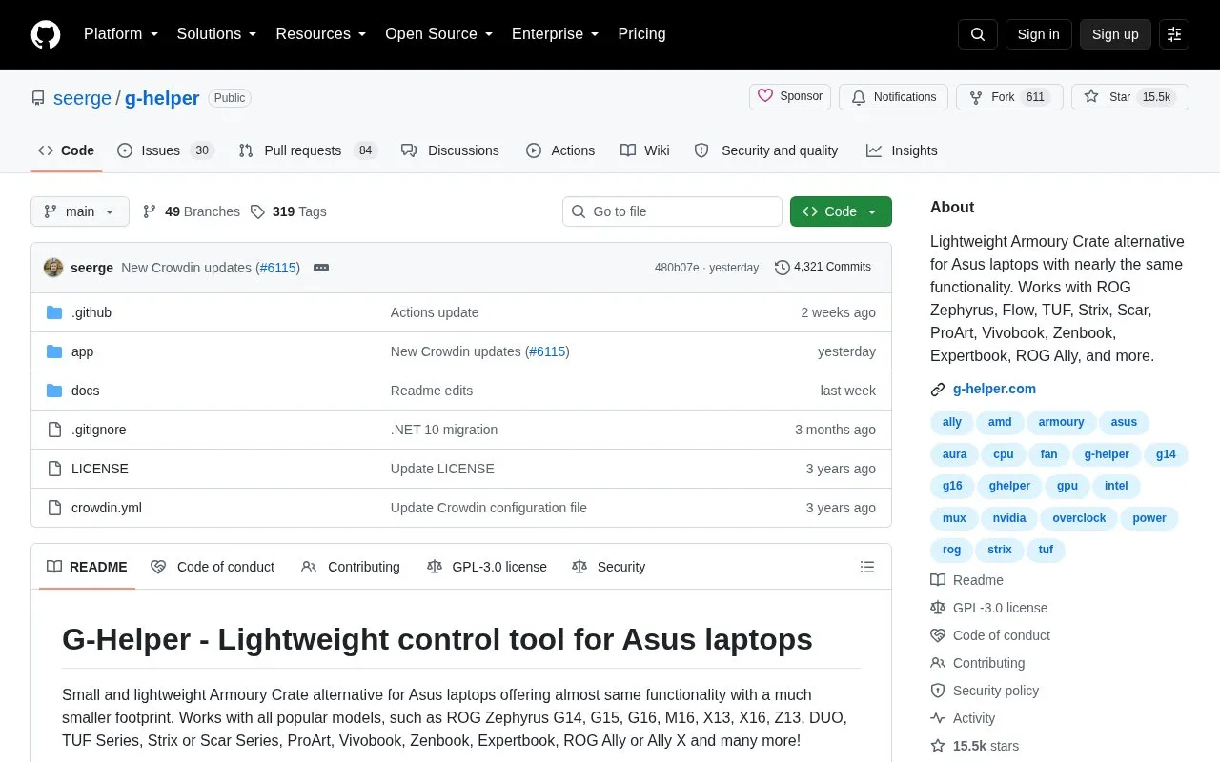Switch to the Pull requests tab

pos(307,150)
